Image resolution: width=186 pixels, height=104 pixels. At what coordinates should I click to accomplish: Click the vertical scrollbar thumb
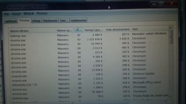tap(171, 37)
